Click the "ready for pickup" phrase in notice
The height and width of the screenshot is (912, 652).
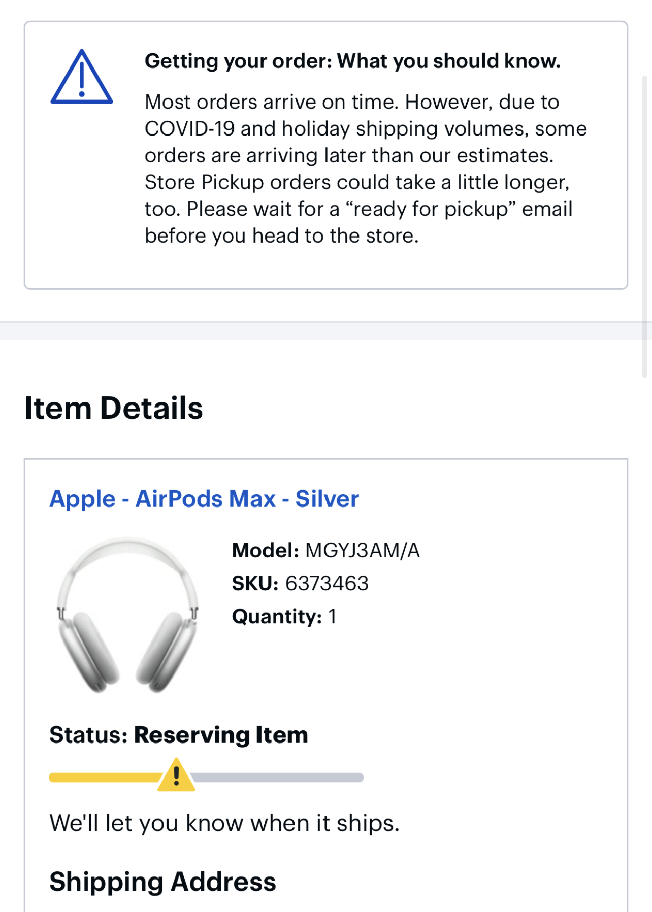tap(431, 209)
